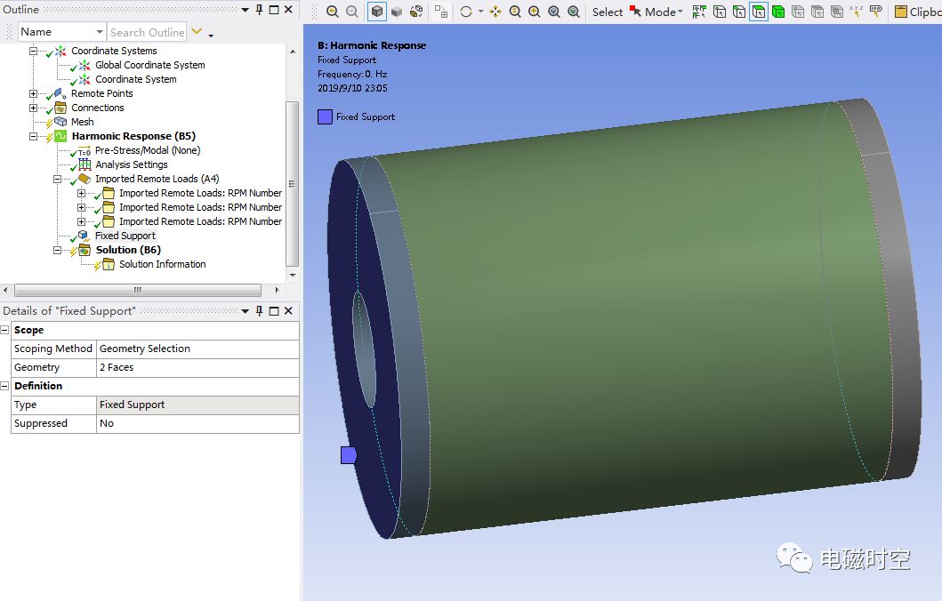Toggle the highlighted face selection filter

coord(759,12)
